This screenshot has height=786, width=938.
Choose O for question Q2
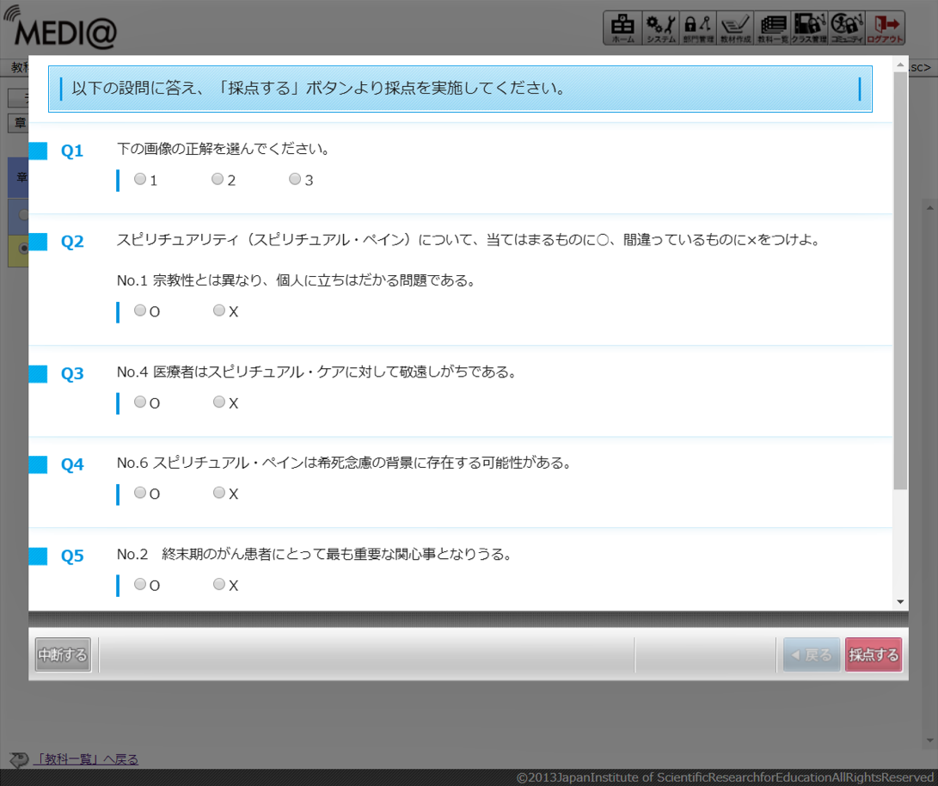(x=140, y=310)
